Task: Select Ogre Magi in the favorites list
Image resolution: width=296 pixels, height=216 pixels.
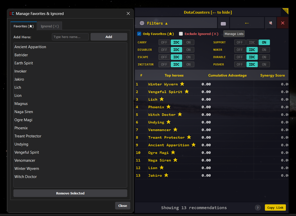Action: [70, 120]
